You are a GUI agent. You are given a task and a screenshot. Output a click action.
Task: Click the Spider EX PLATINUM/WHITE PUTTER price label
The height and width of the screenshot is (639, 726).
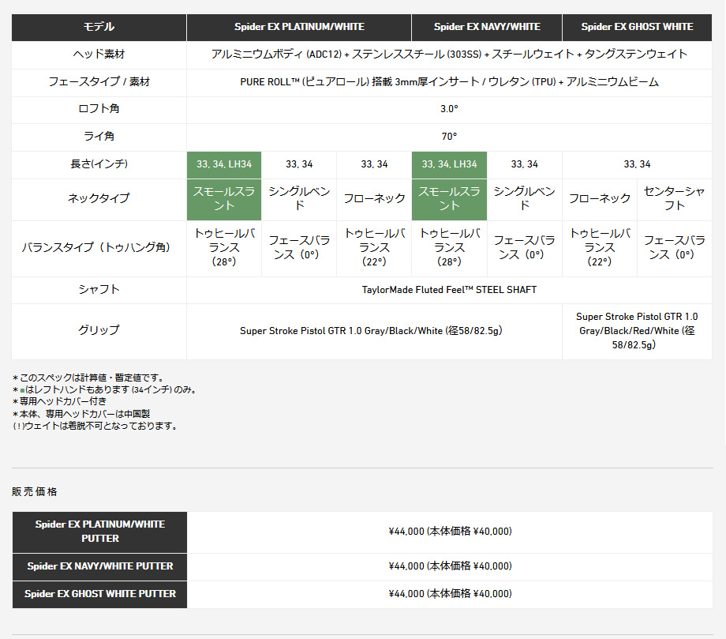coord(100,532)
